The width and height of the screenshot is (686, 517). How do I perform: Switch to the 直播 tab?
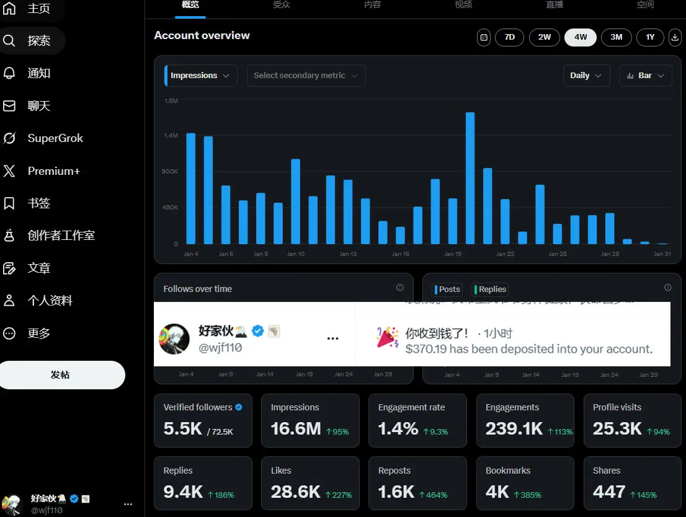[x=555, y=5]
